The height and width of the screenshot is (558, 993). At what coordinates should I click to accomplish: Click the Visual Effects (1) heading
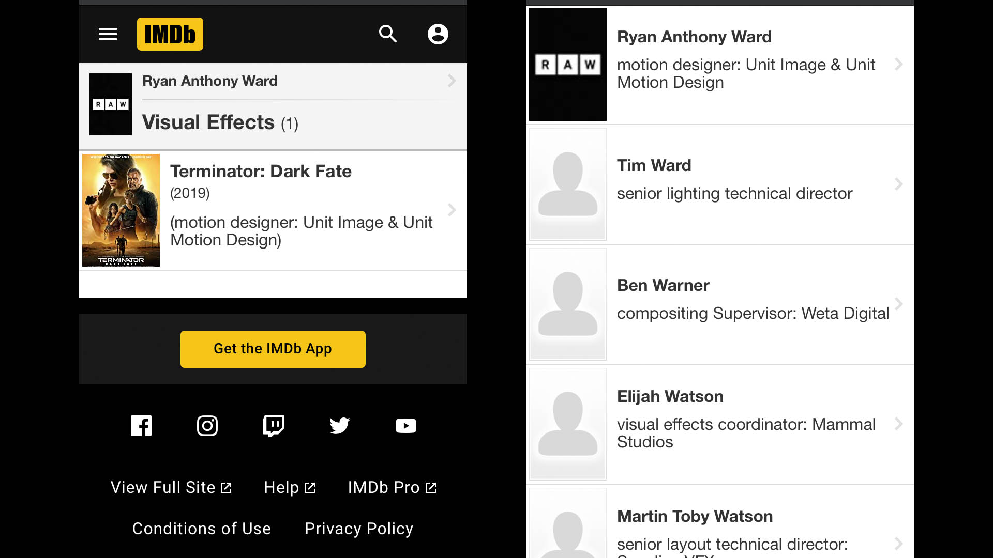pyautogui.click(x=220, y=122)
